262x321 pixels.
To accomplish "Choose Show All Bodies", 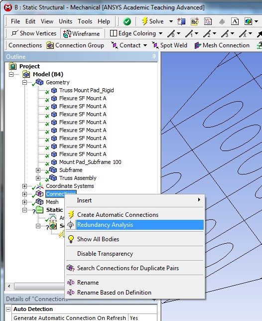I will 135,239.
